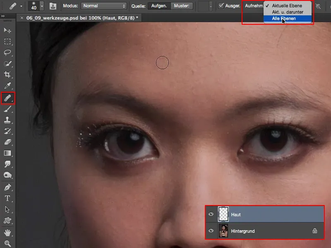Select the Rectangular Marquee tool
The image size is (331, 248).
(7, 41)
